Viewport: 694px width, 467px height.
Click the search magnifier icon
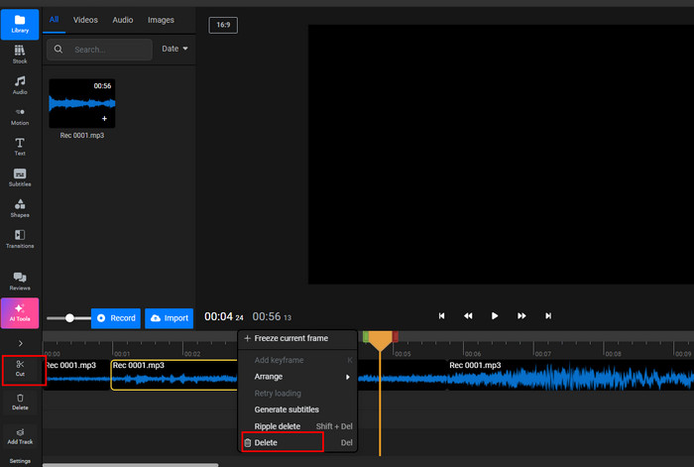pos(58,50)
